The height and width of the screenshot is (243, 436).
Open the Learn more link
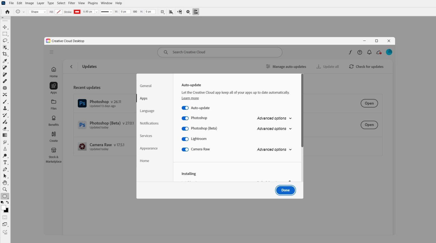coord(190,98)
